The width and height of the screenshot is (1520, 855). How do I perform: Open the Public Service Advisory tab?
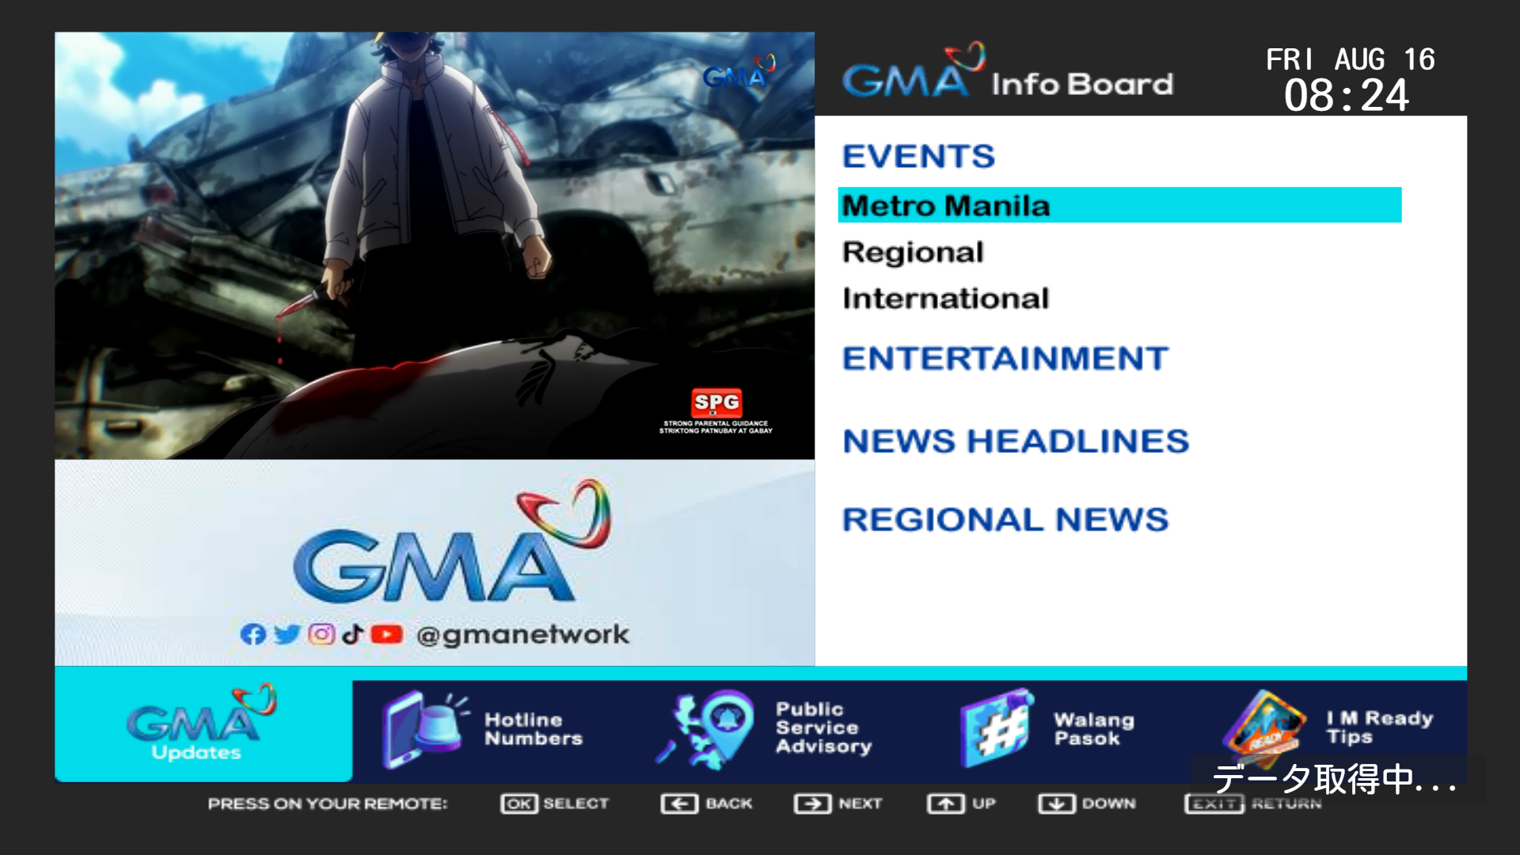point(764,728)
